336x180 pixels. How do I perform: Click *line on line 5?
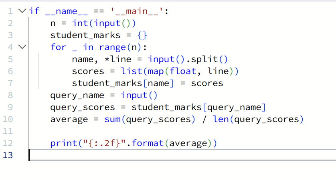click(x=118, y=59)
